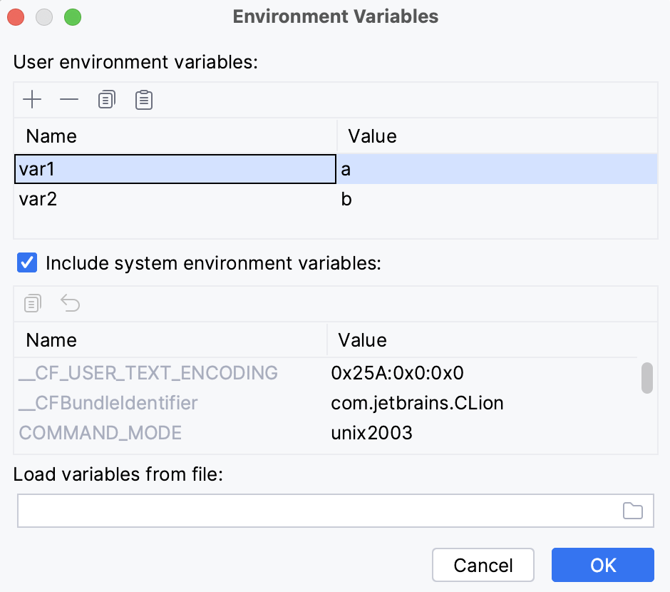The image size is (670, 592).
Task: Reset system environment variables to defaults
Action: coord(69,303)
